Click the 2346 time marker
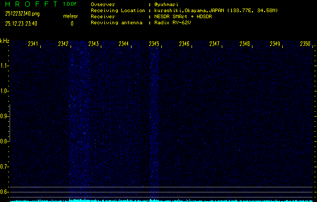The image size is (317, 202). (184, 44)
